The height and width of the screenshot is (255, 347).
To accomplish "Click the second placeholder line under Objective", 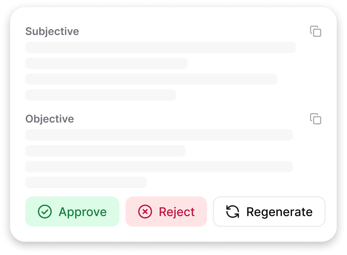I will point(105,151).
